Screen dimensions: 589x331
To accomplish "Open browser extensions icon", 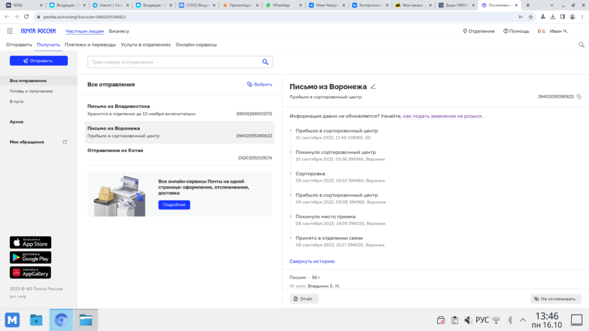I will [543, 17].
